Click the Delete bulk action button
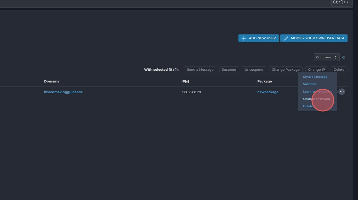The height and width of the screenshot is (200, 358). point(339,70)
